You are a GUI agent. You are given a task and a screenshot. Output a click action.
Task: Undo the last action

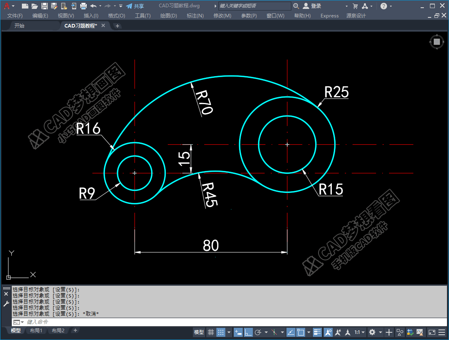93,6
